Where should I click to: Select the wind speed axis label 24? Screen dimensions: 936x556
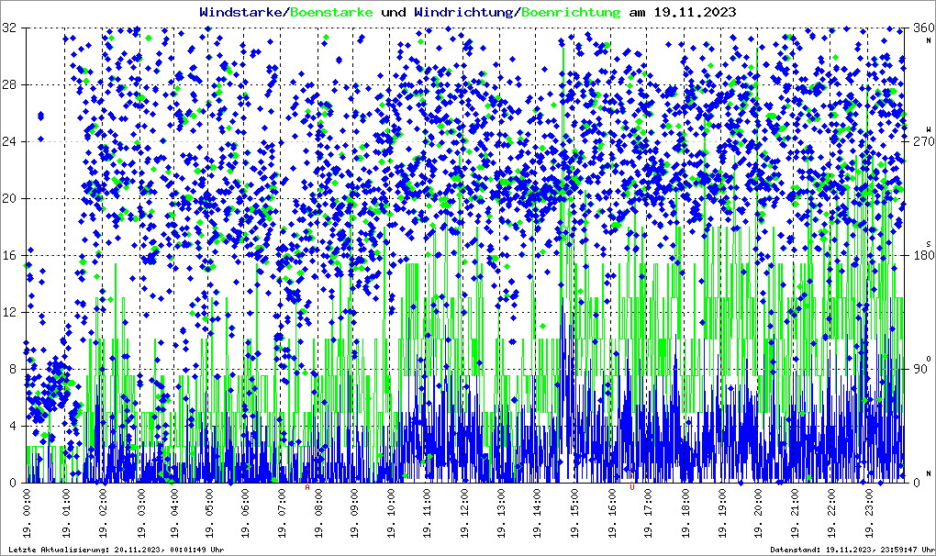coord(9,141)
